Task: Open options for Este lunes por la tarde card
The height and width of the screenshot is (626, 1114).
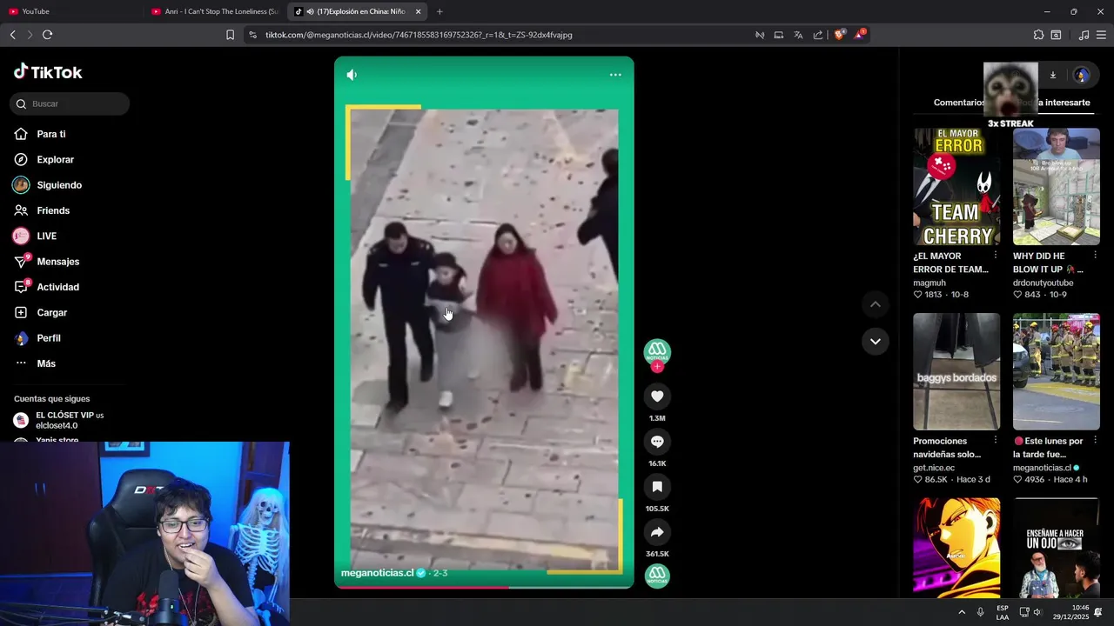Action: (x=1095, y=440)
